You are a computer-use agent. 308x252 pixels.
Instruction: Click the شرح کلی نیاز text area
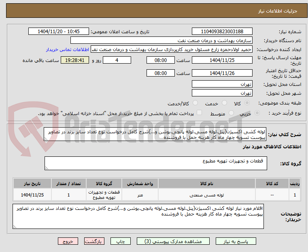click(x=155, y=134)
